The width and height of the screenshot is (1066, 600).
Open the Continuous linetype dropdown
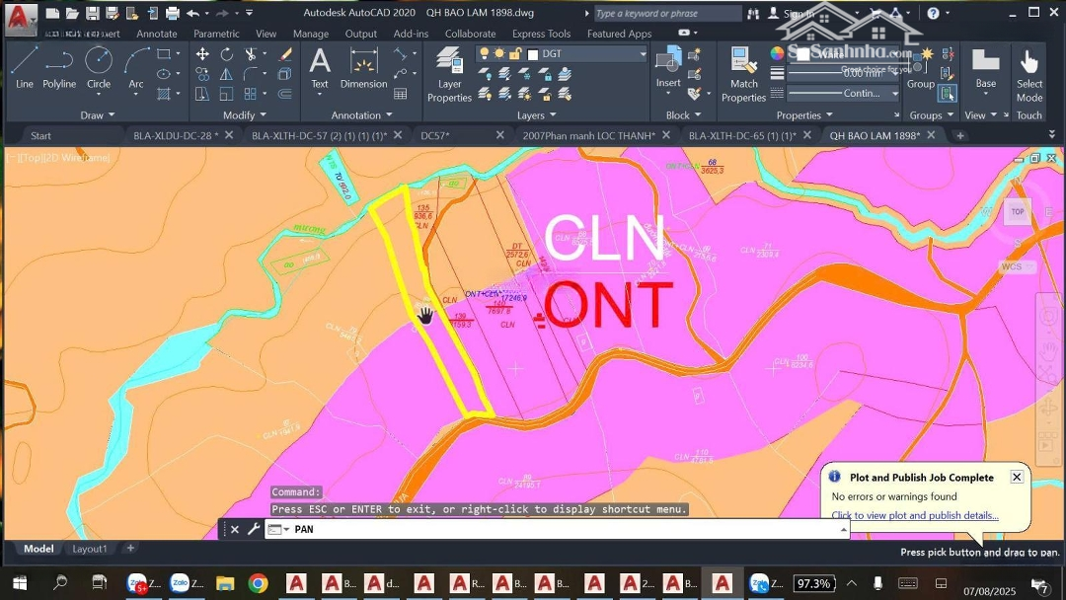pyautogui.click(x=894, y=94)
